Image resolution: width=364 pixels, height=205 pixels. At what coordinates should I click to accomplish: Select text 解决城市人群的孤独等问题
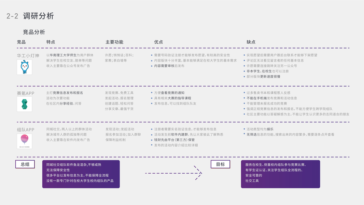66,135
